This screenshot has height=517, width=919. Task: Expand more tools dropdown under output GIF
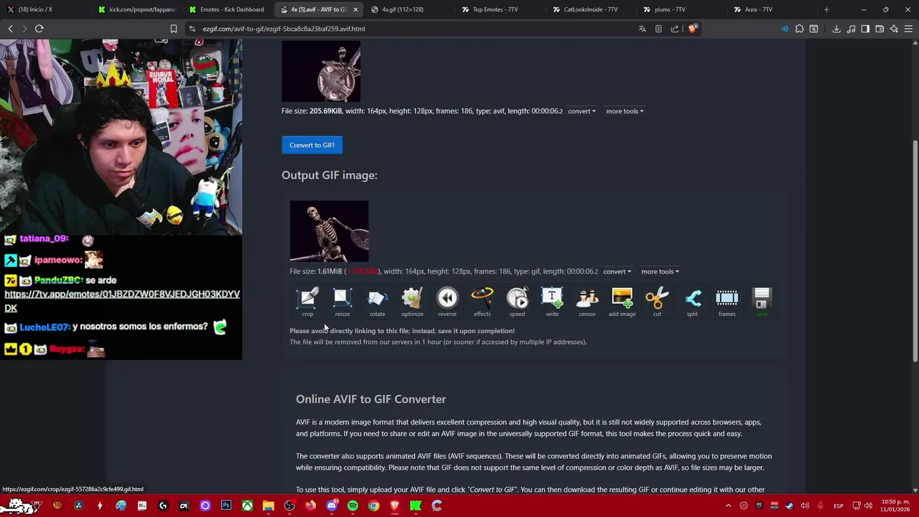(660, 271)
